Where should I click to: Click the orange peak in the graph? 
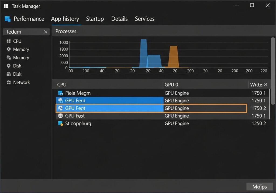point(174,57)
